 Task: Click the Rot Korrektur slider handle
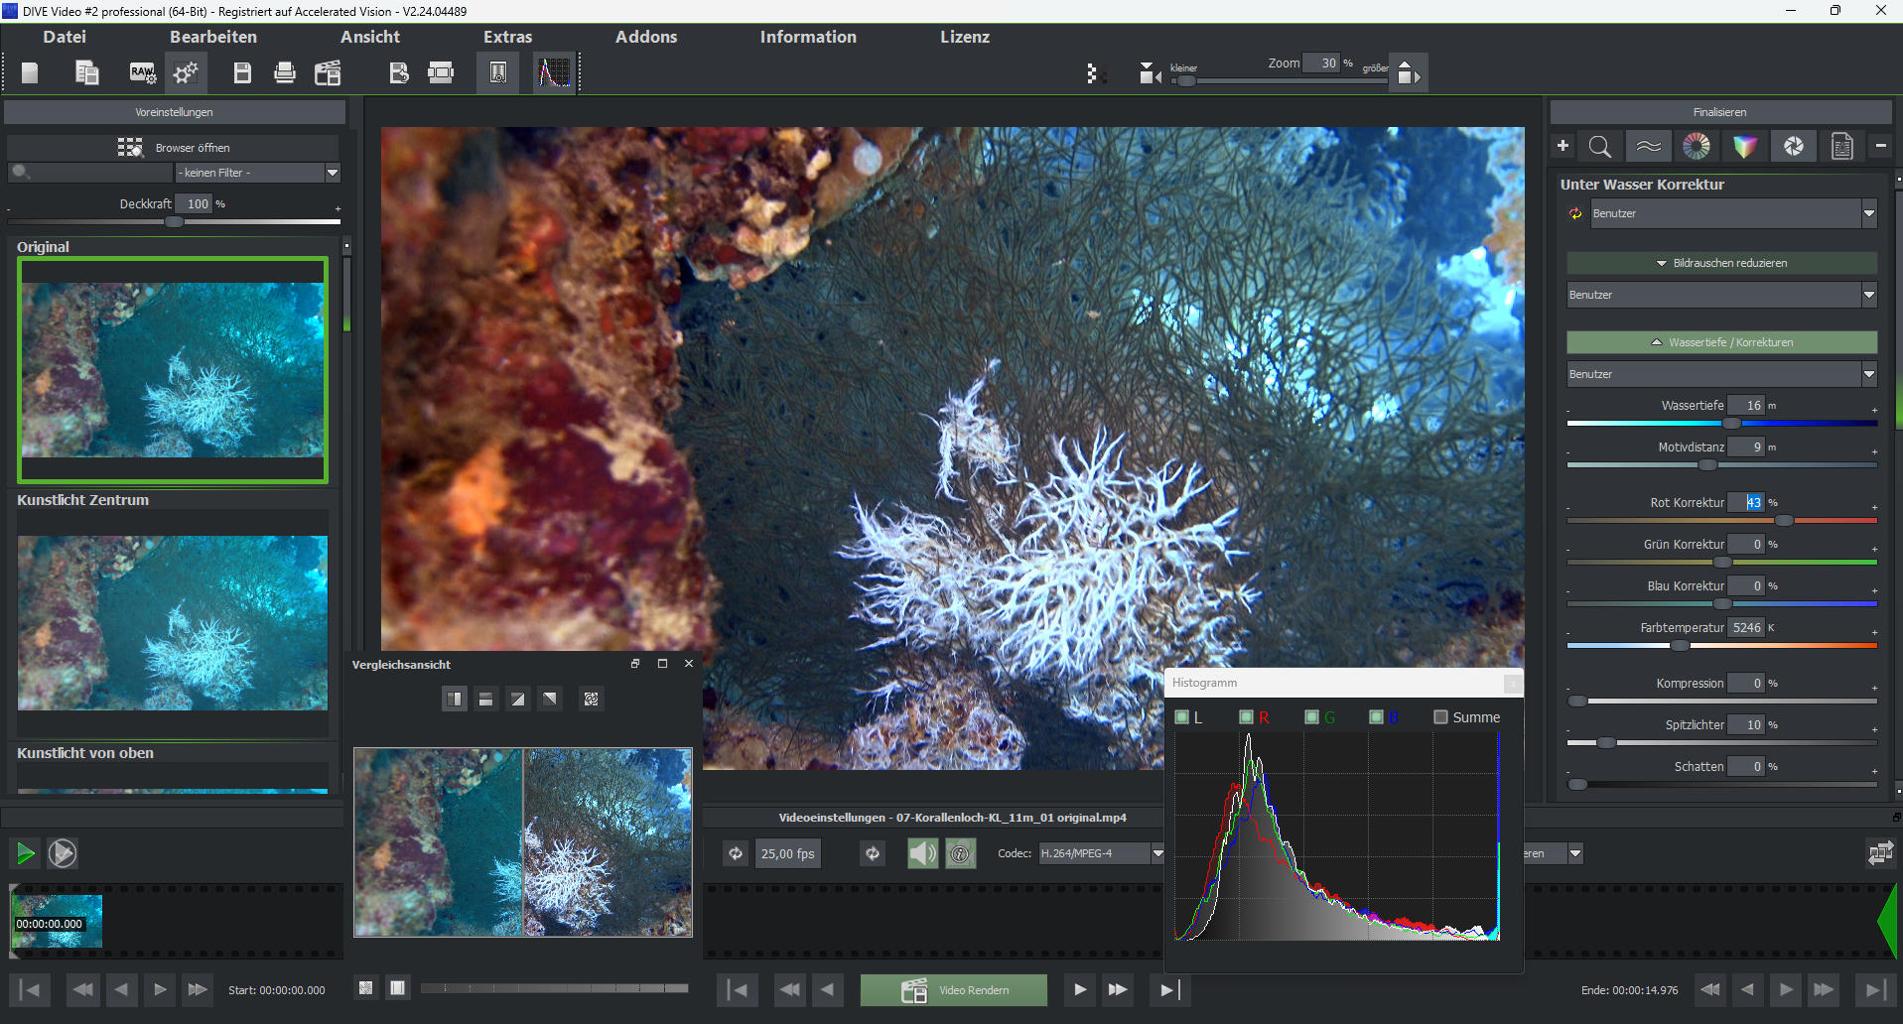[x=1784, y=520]
